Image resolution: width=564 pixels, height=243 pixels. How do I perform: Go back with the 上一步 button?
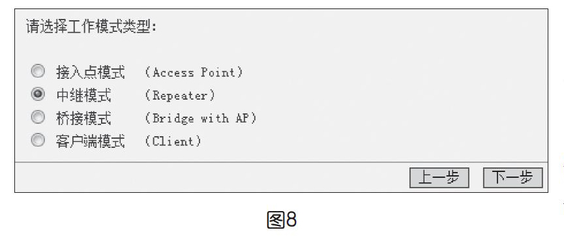(x=439, y=178)
